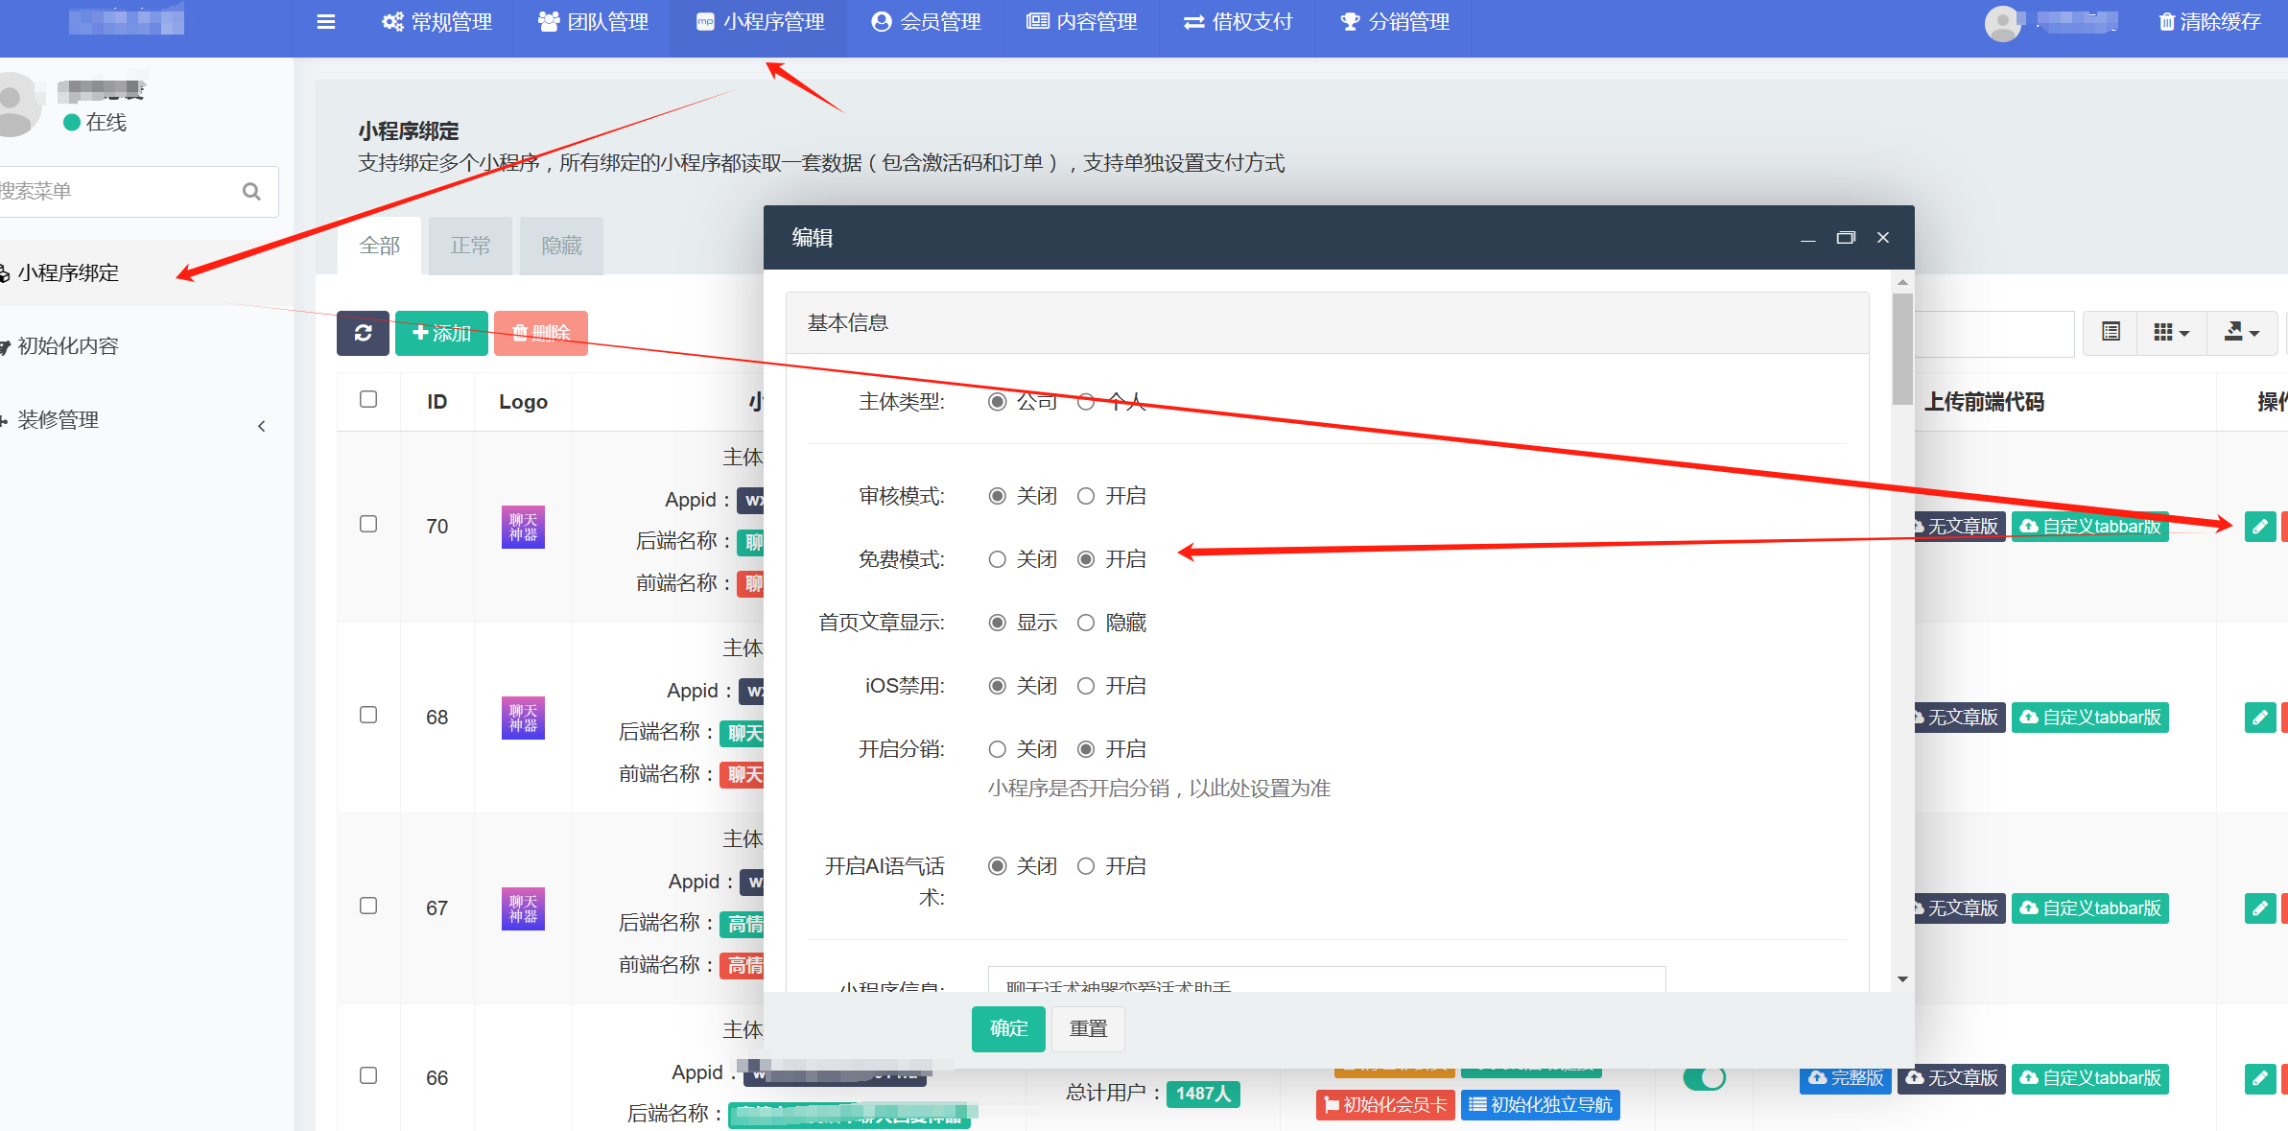Check the checkbox for row ID 68

(x=368, y=715)
